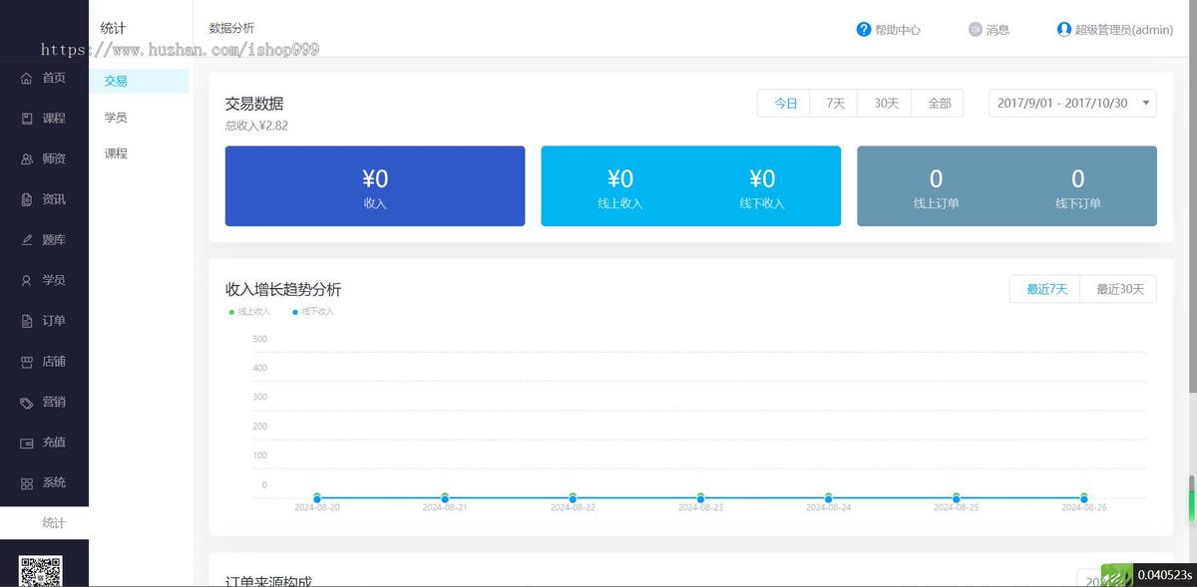
Task: Open the 超级管理员(admin) account menu
Action: (x=1114, y=30)
